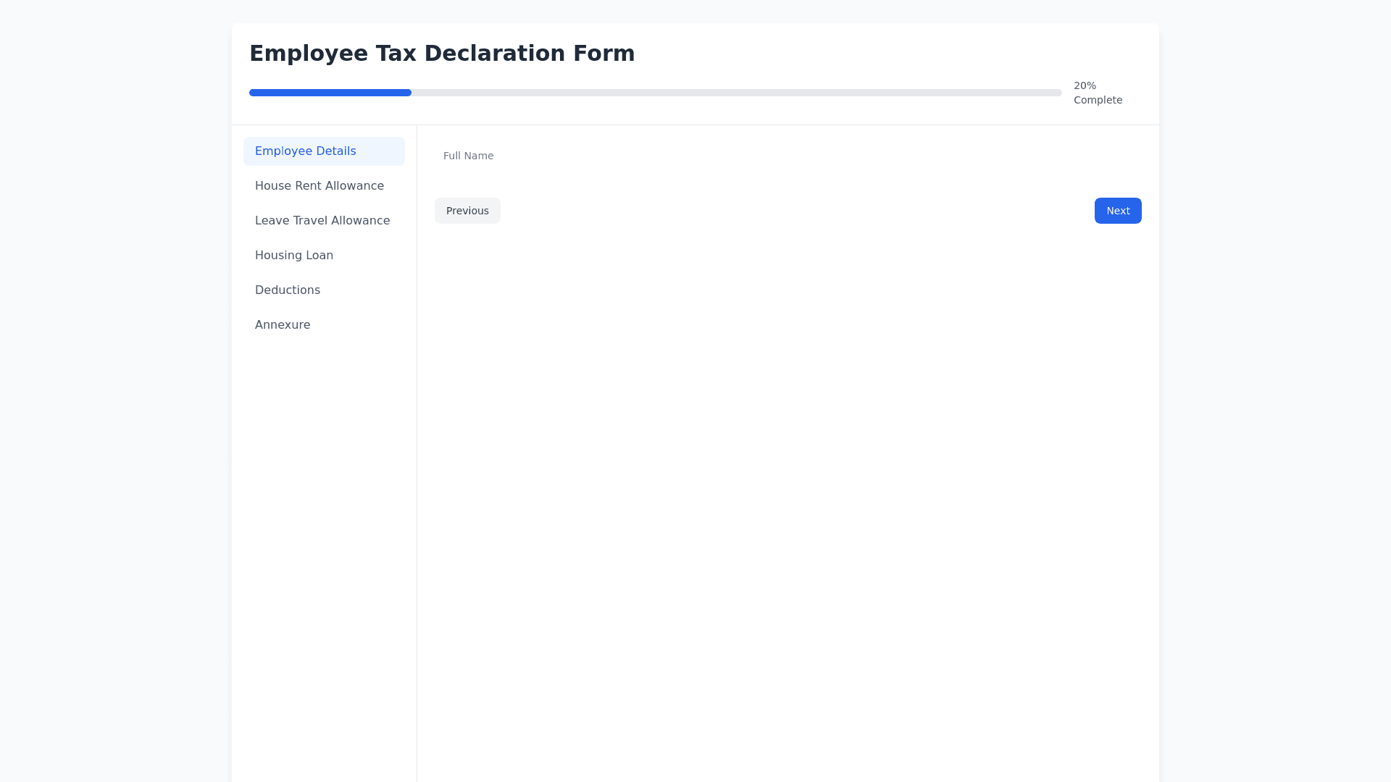The width and height of the screenshot is (1391, 782).
Task: Click gray page background right of form
Action: [x=1275, y=391]
